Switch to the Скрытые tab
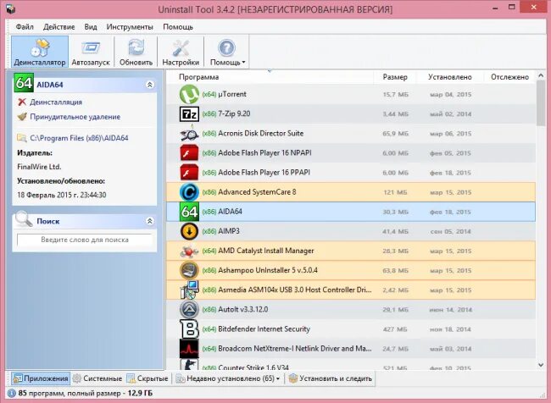The image size is (551, 403). (147, 378)
